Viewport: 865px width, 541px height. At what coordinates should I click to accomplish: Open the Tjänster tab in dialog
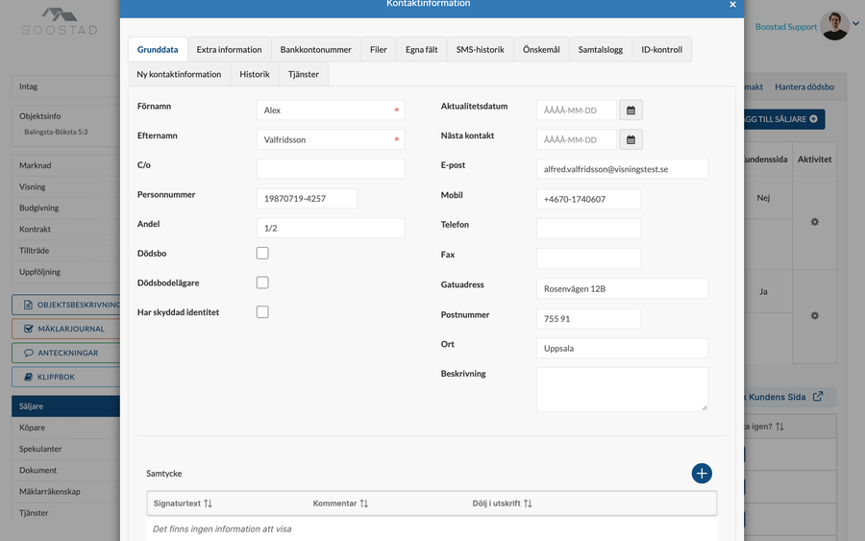point(304,74)
